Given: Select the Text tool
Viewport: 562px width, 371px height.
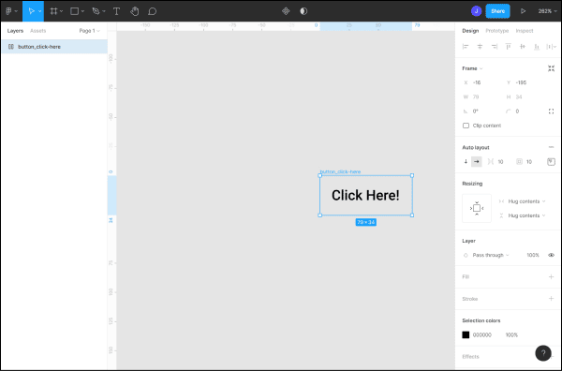Looking at the screenshot, I should pos(116,11).
